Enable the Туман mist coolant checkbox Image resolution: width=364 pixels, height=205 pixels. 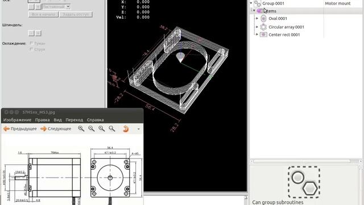pos(31,43)
